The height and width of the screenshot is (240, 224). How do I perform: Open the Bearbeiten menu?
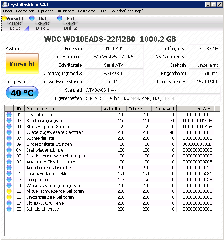tap(25, 11)
